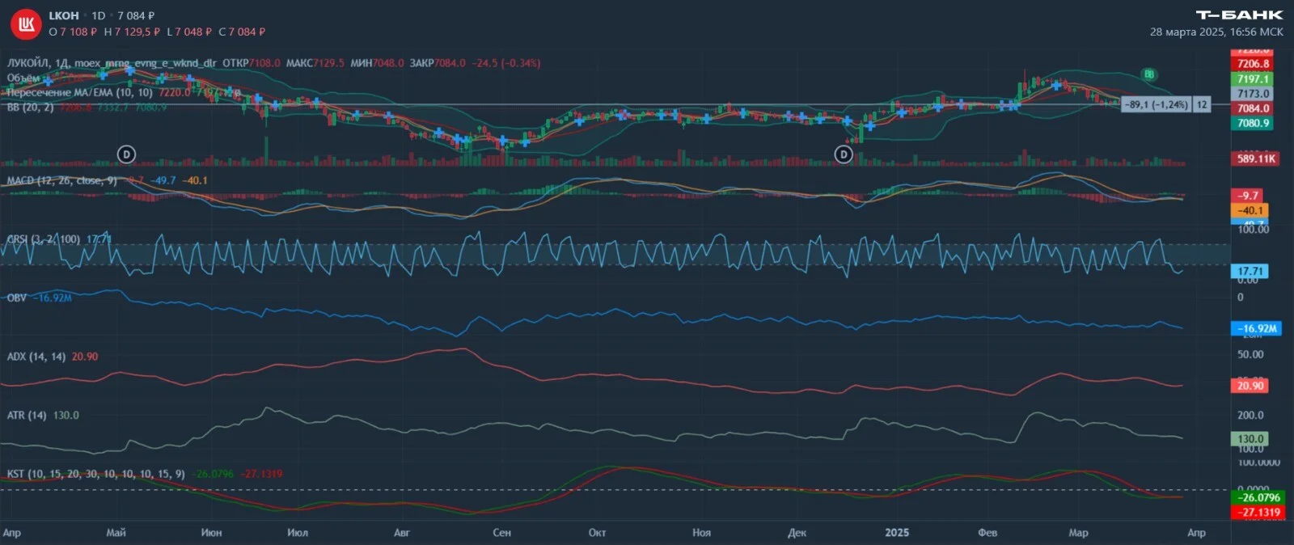This screenshot has height=545, width=1294.
Task: Click the 2025 label on time axis
Action: (897, 532)
